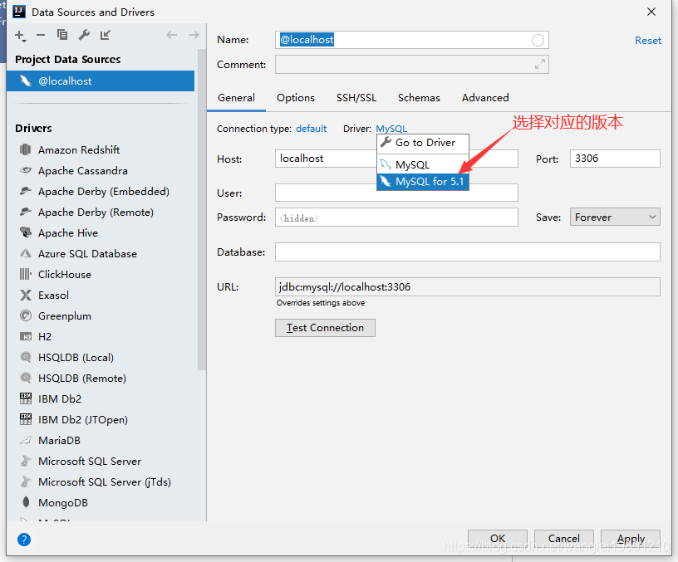Click the Apply button
678x562 pixels.
click(x=631, y=538)
